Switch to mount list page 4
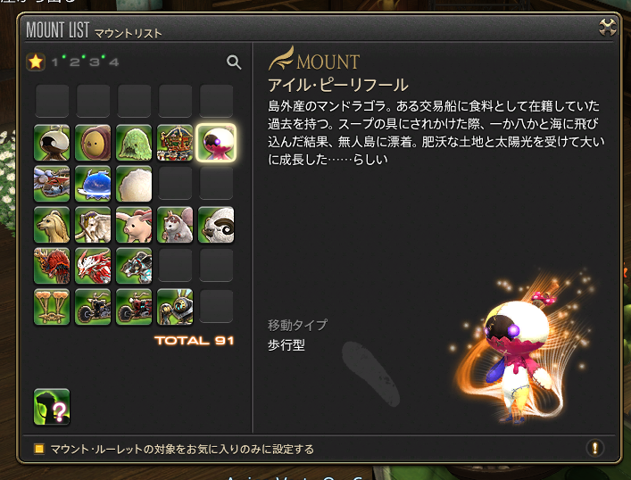This screenshot has width=631, height=480. coord(114,62)
